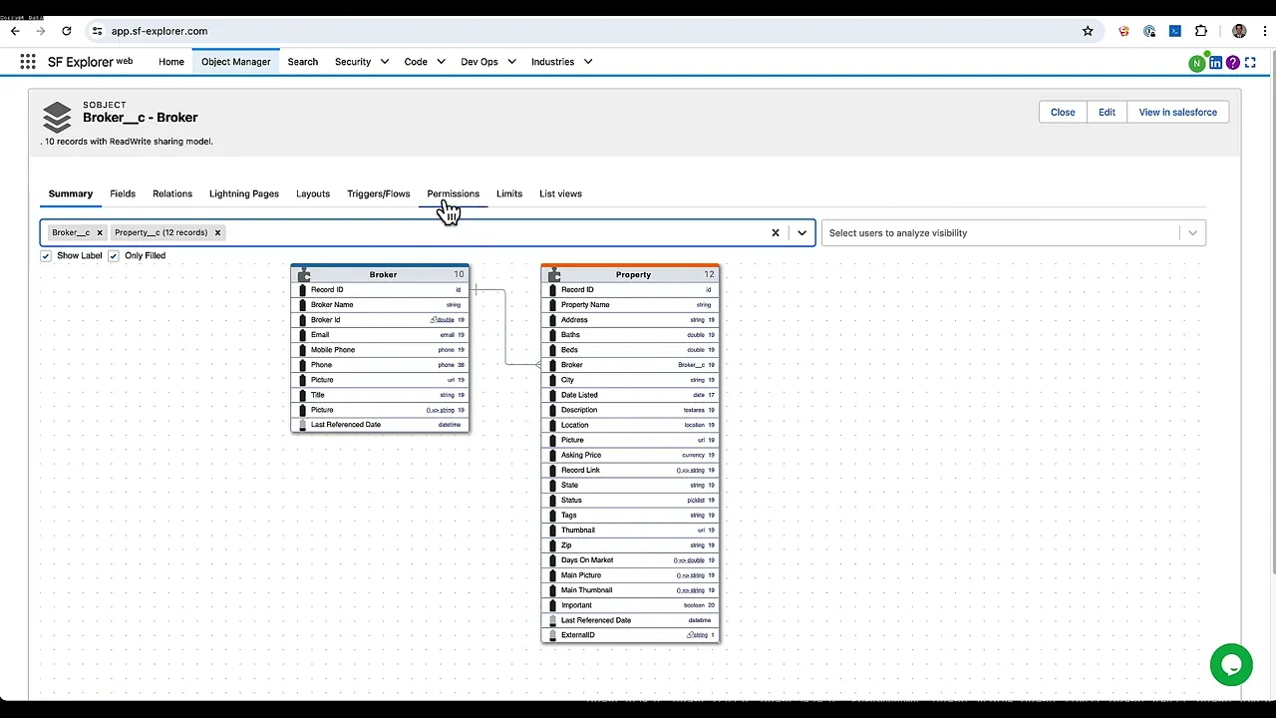Switch to the Relations tab
This screenshot has height=718, width=1276.
point(172,193)
